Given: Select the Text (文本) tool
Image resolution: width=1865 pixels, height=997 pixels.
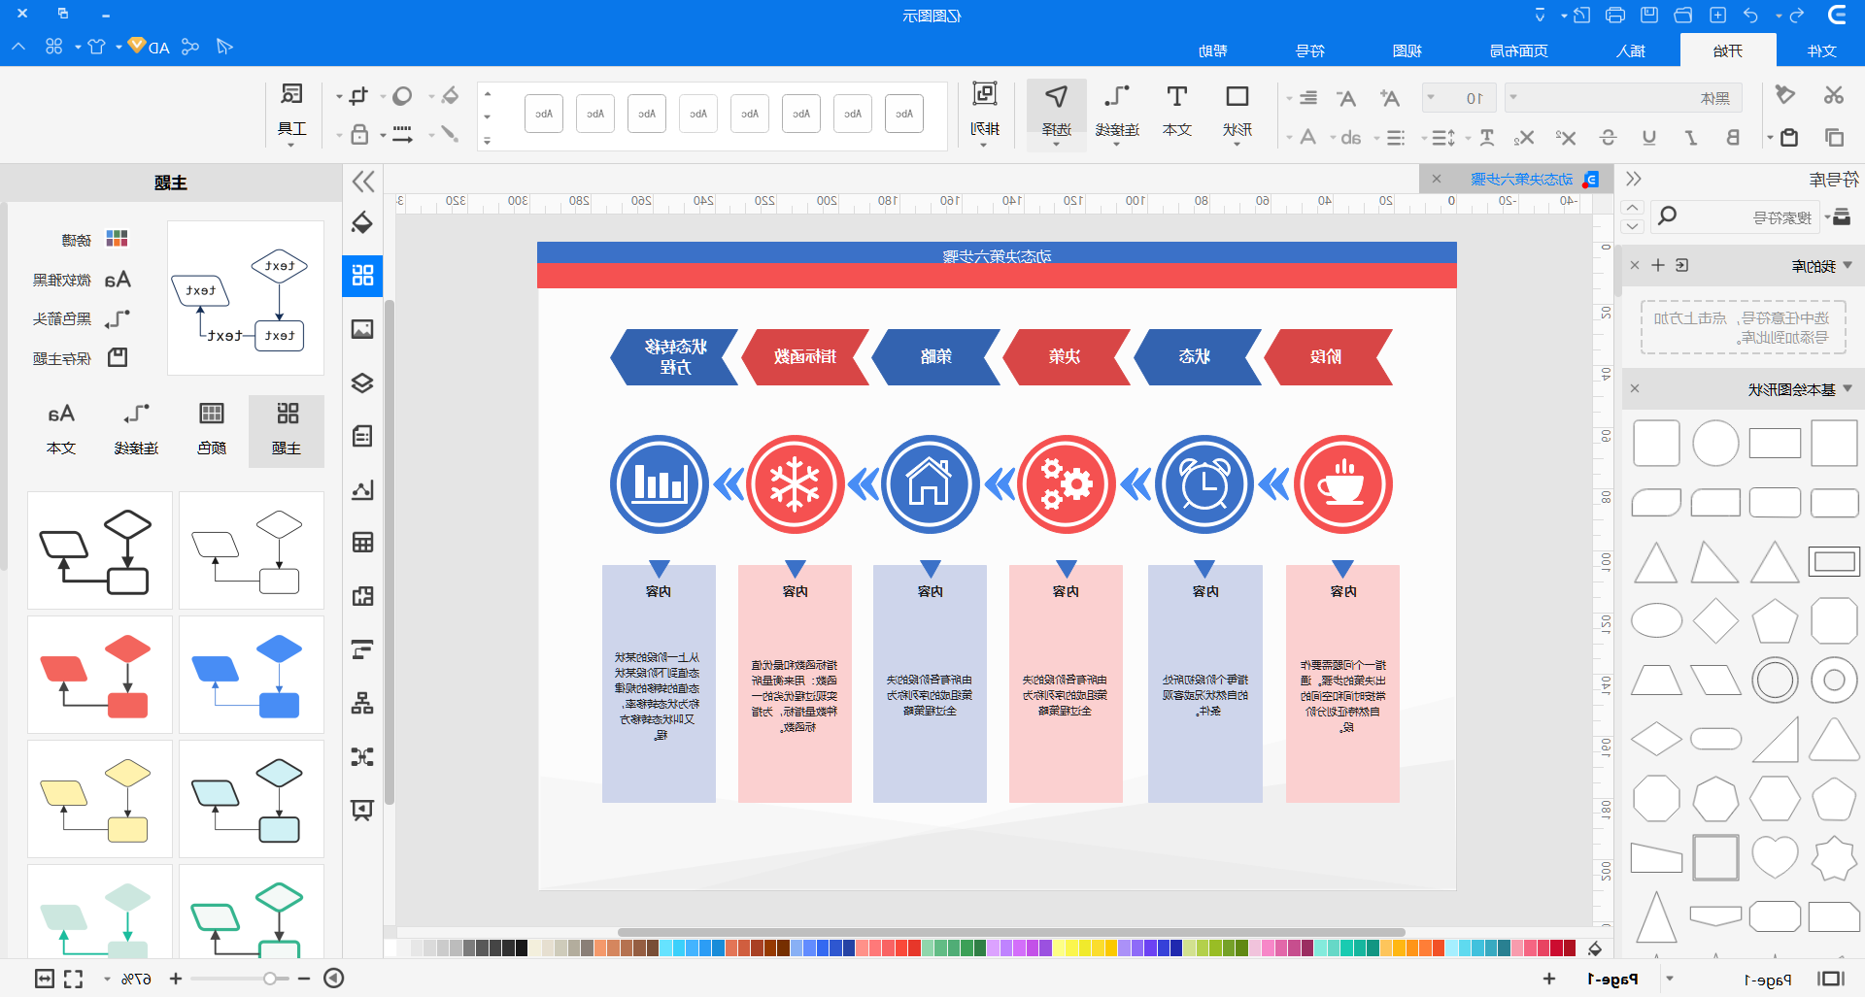Looking at the screenshot, I should tap(1177, 112).
